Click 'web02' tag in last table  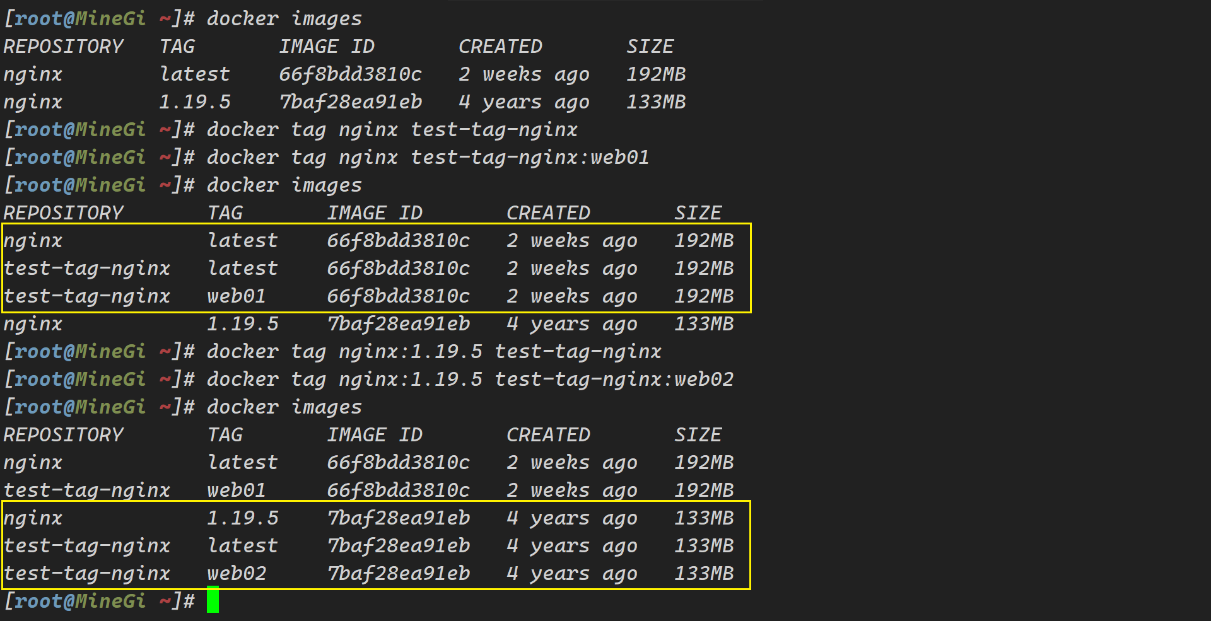coord(237,574)
